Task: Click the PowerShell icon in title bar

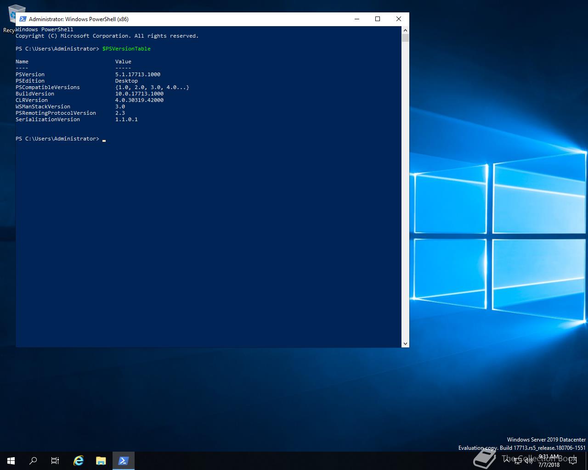Action: pos(23,19)
